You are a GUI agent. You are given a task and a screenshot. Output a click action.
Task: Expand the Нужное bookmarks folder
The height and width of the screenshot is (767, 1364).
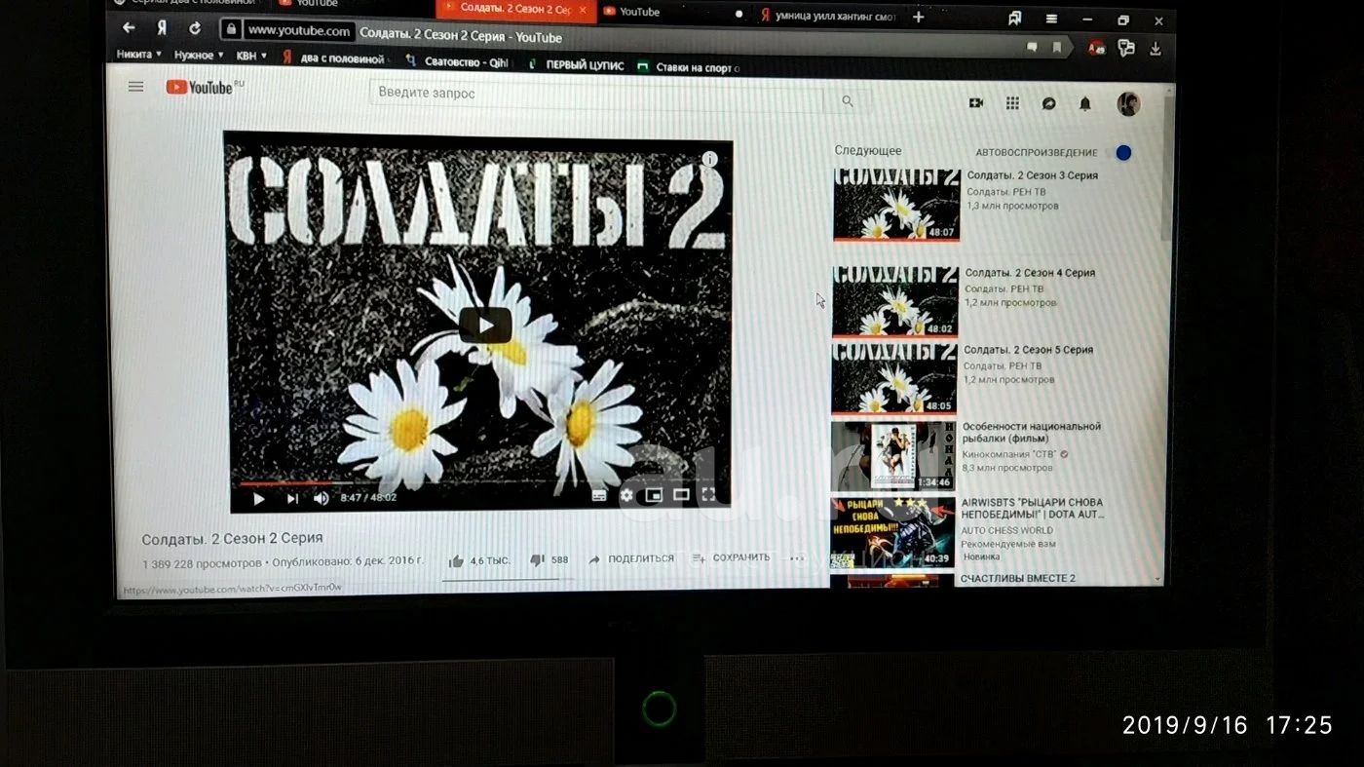pyautogui.click(x=199, y=56)
